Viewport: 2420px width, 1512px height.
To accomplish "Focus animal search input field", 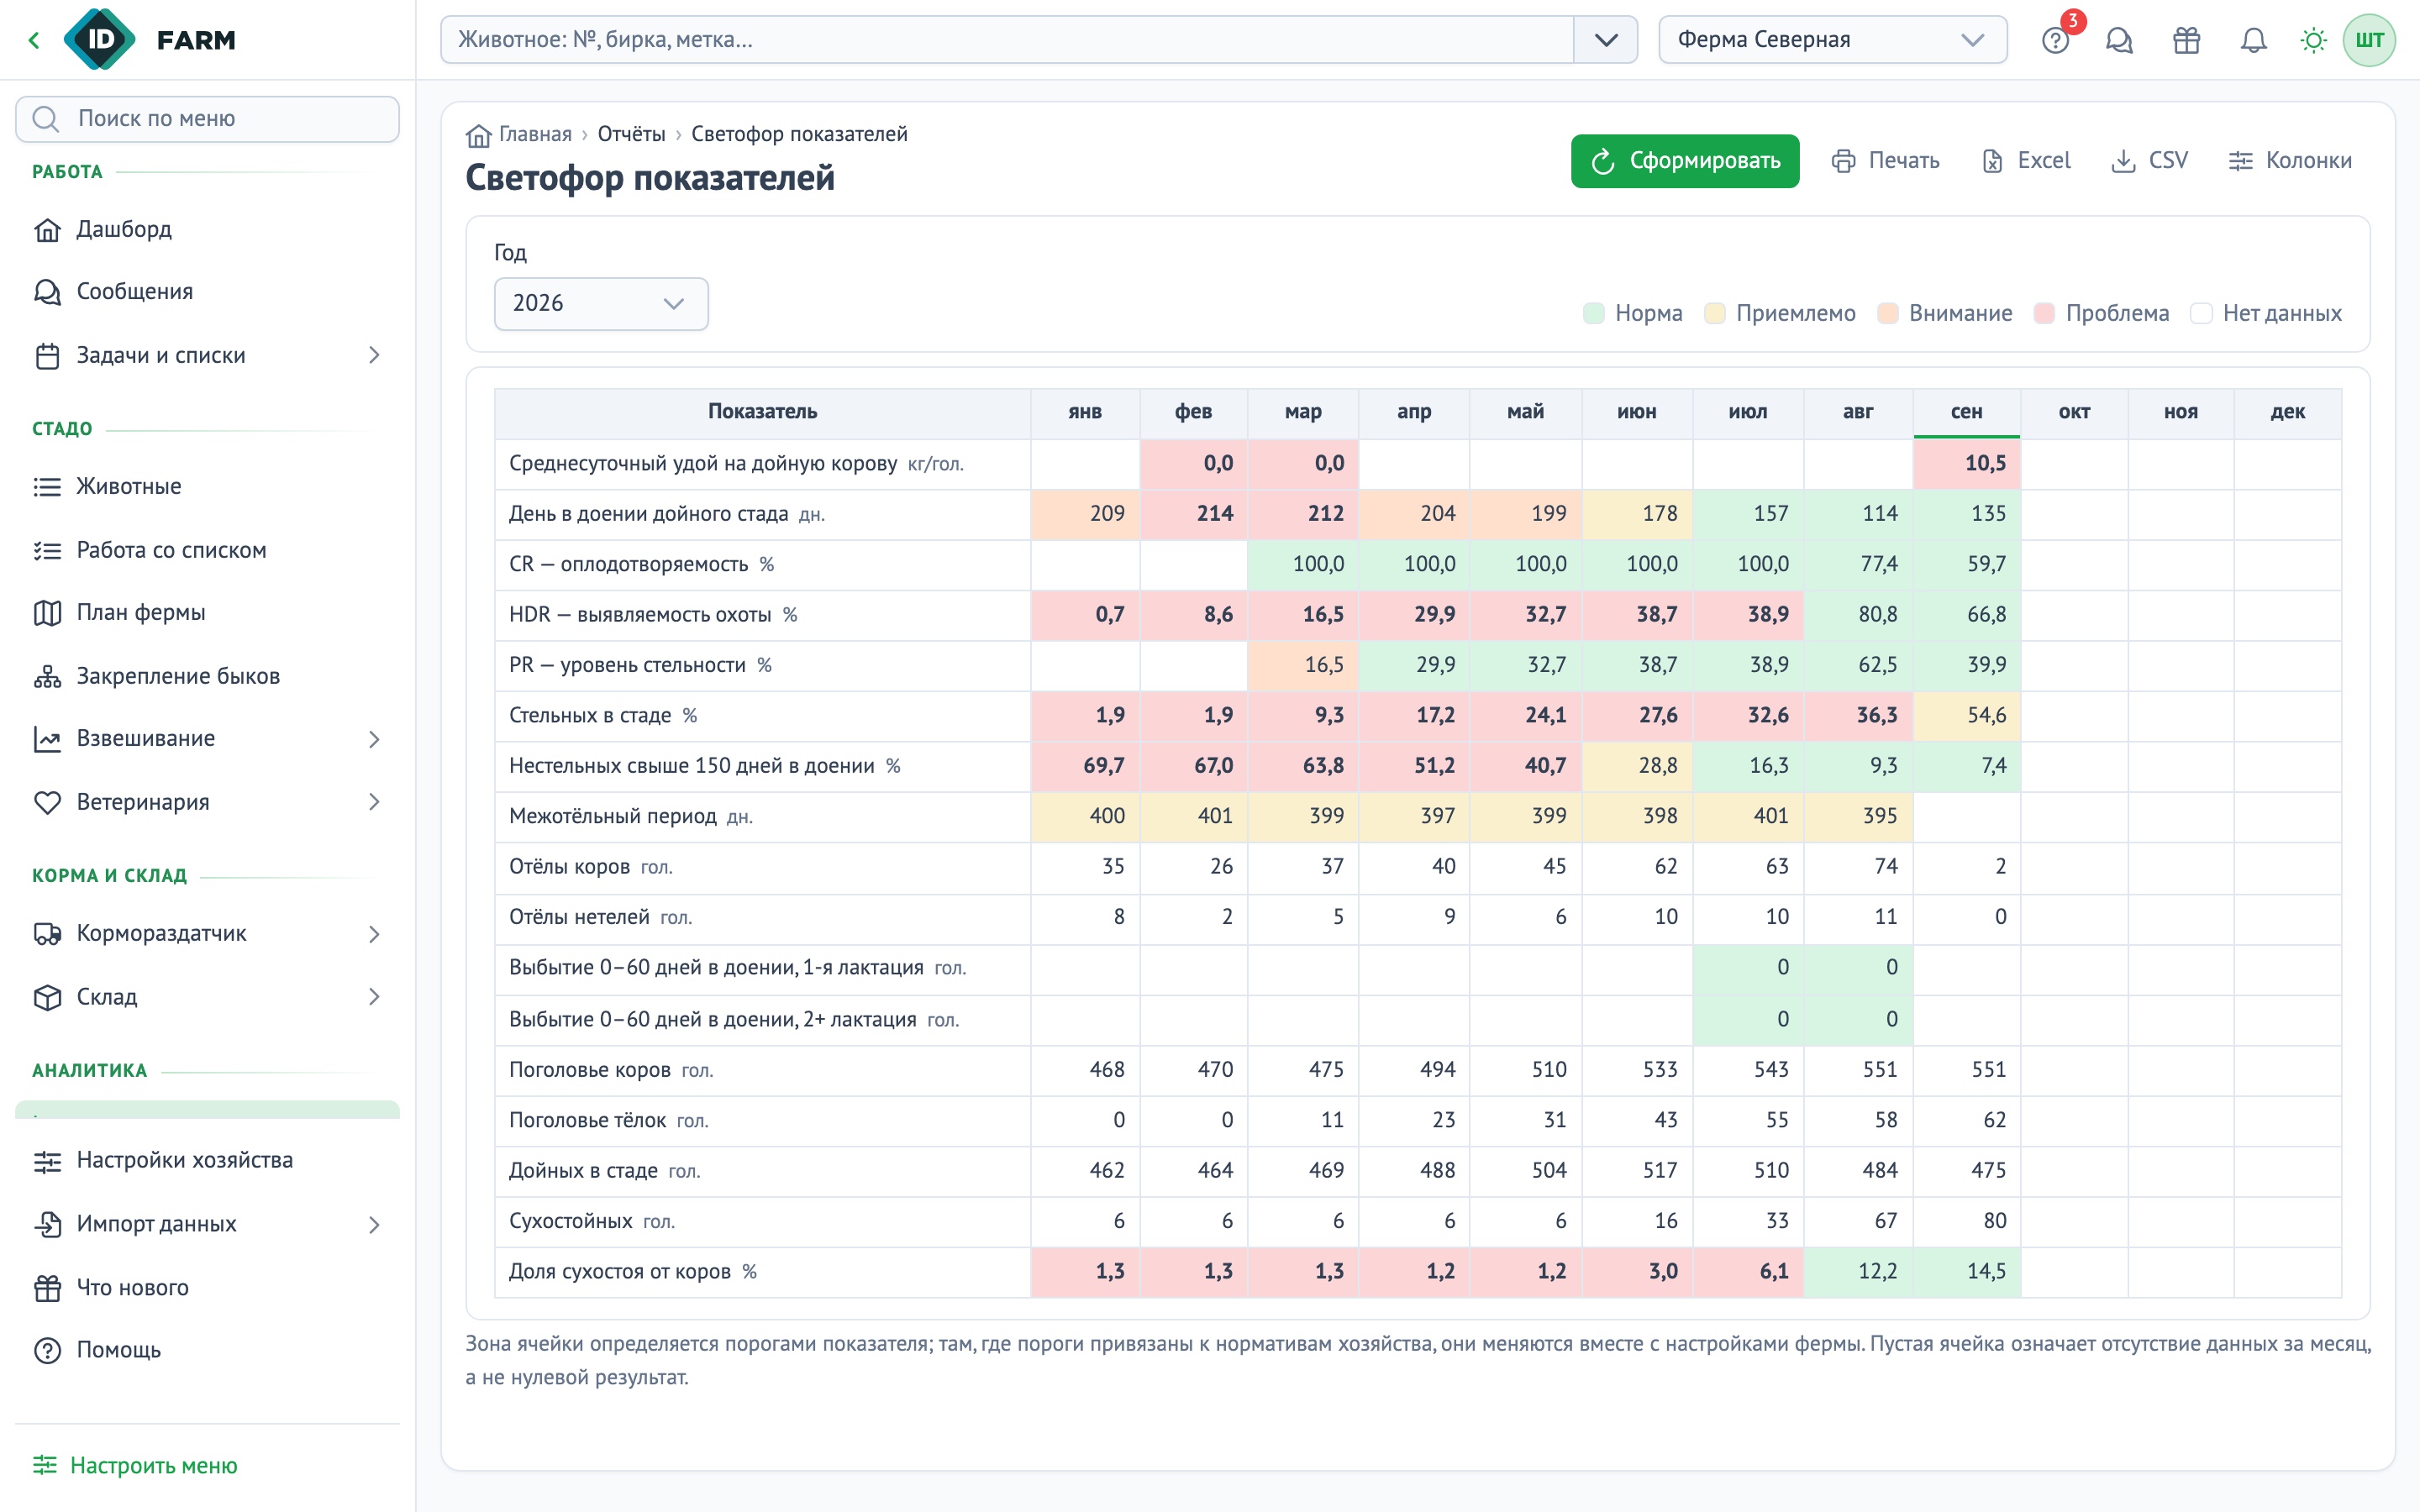I will tap(1007, 40).
